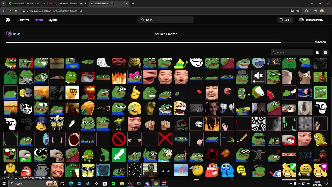Viewport: 332px width, 187px height.
Task: Open the muted speaker emote
Action: pyautogui.click(x=259, y=77)
